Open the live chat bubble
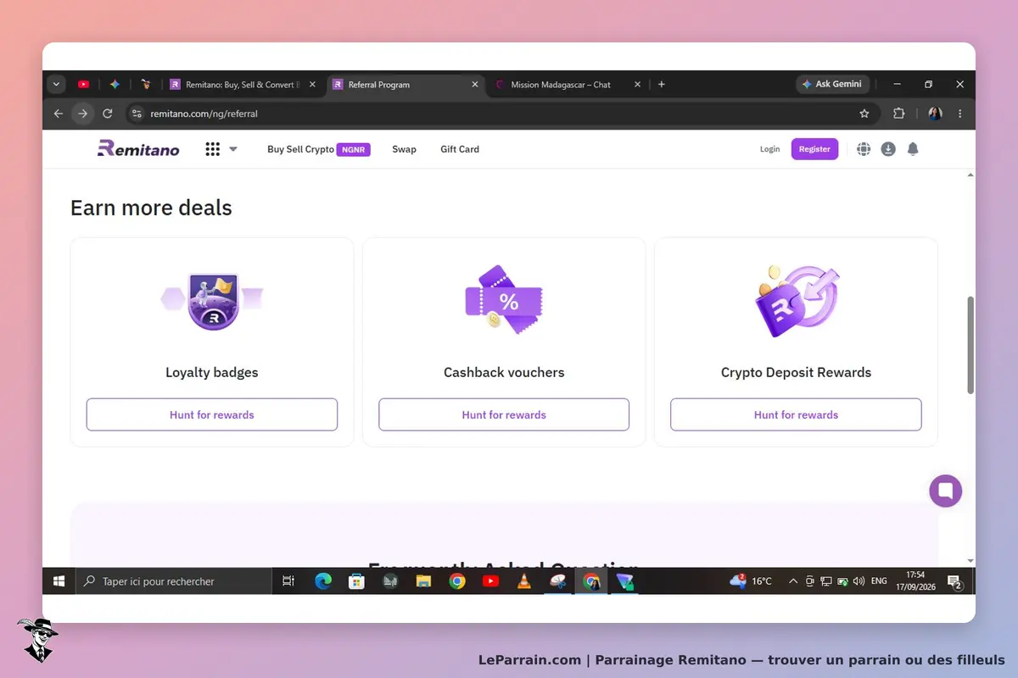The image size is (1018, 678). click(945, 491)
